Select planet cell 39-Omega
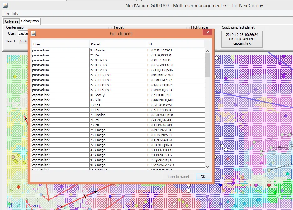This screenshot has width=293, height=210. point(118,155)
